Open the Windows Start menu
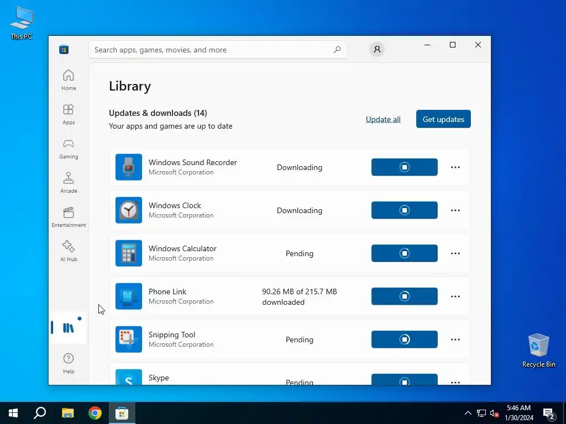 tap(13, 413)
